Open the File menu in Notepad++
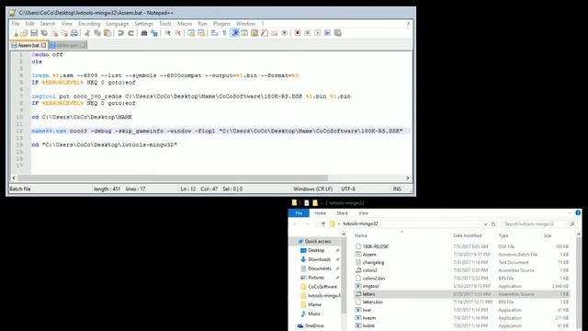 pos(16,24)
